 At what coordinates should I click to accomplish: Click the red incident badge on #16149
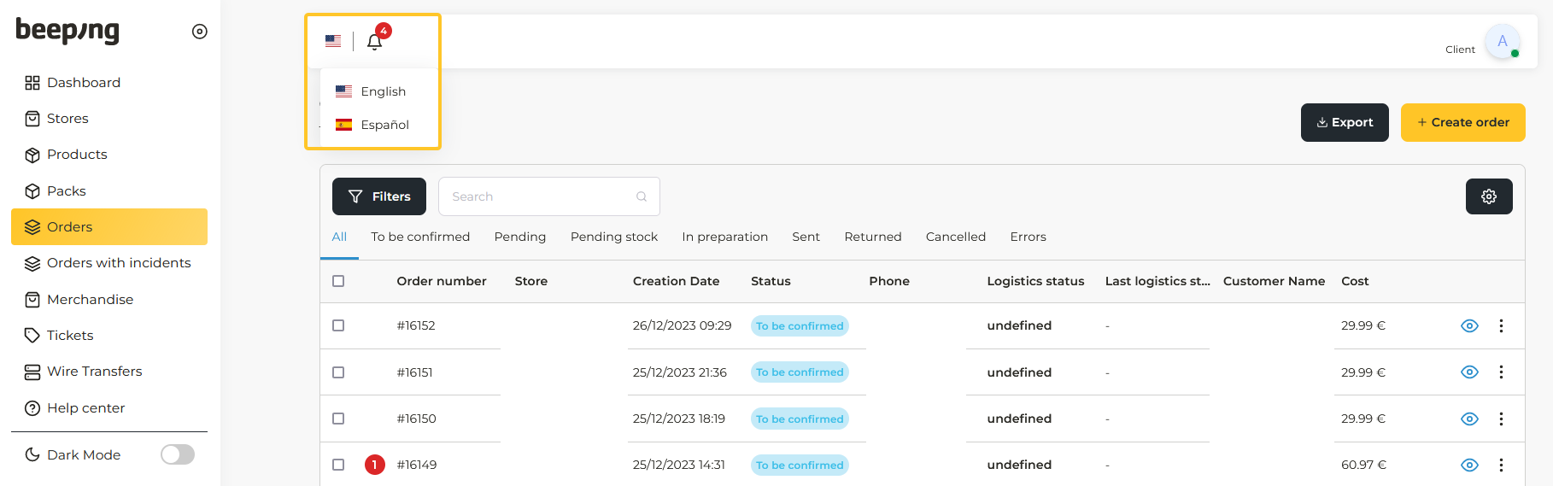pyautogui.click(x=374, y=465)
